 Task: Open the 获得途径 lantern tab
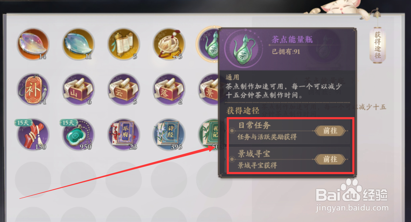tap(378, 45)
